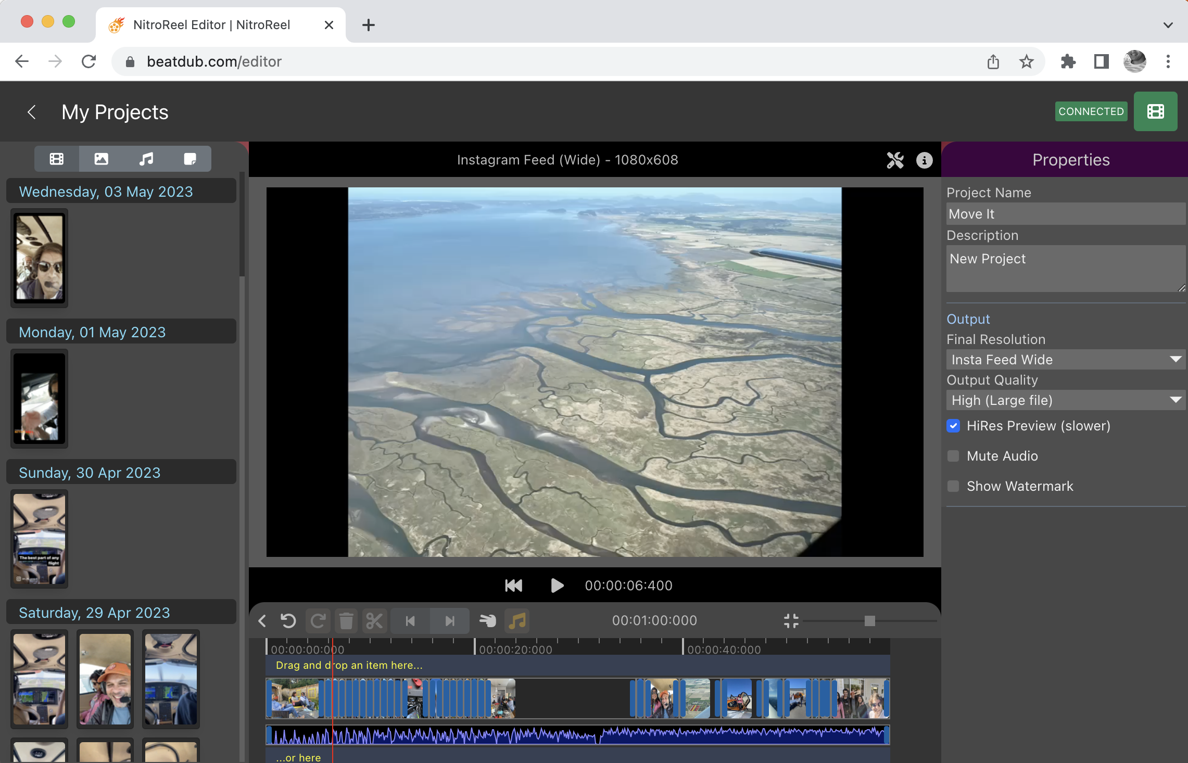Viewport: 1188px width, 763px height.
Task: Click the media panel scrollbar
Action: point(242,224)
